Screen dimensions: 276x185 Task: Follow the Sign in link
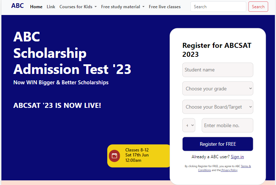coord(237,157)
